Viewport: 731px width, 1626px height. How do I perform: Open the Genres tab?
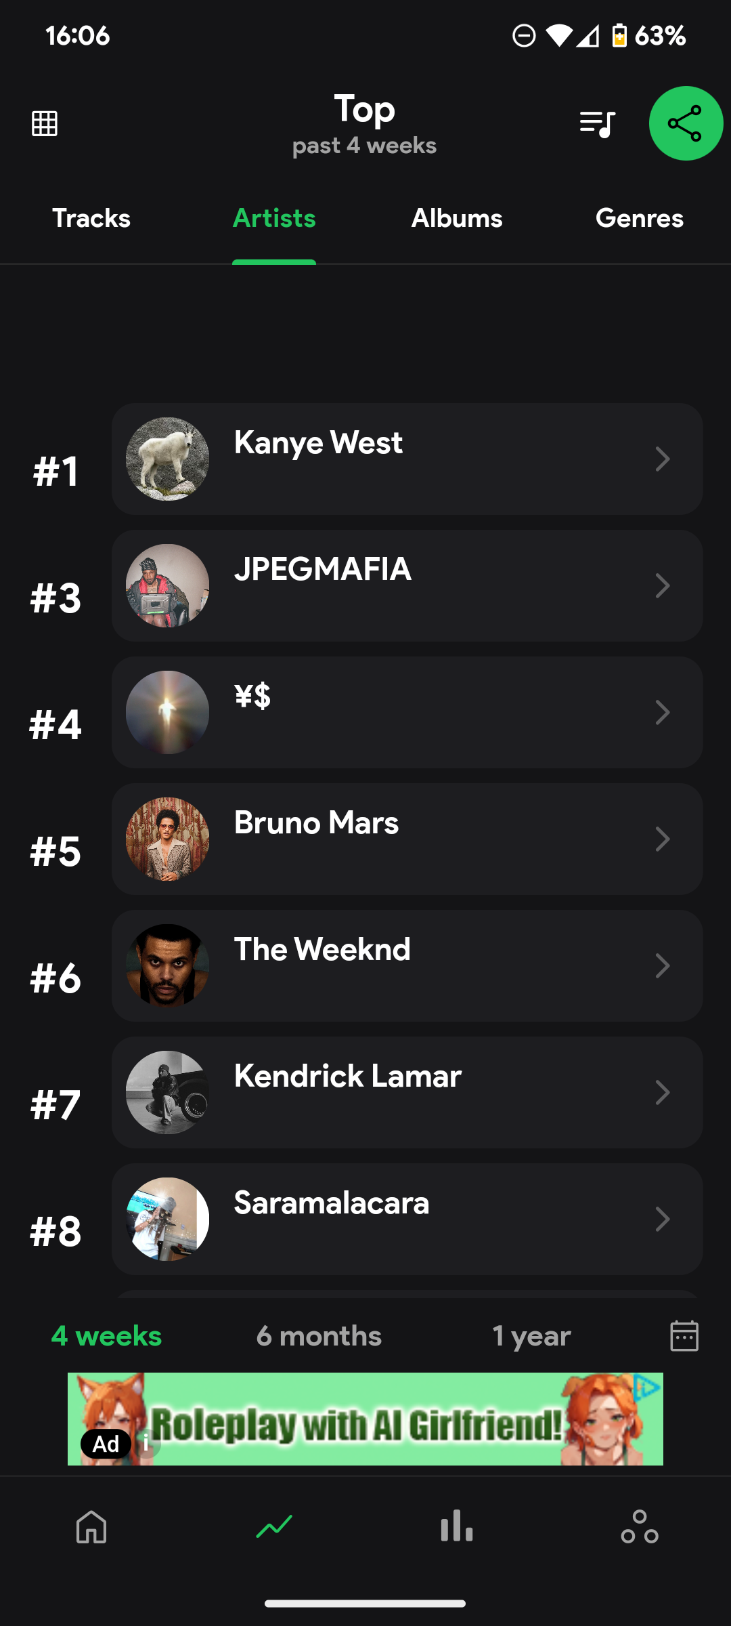[x=640, y=218]
